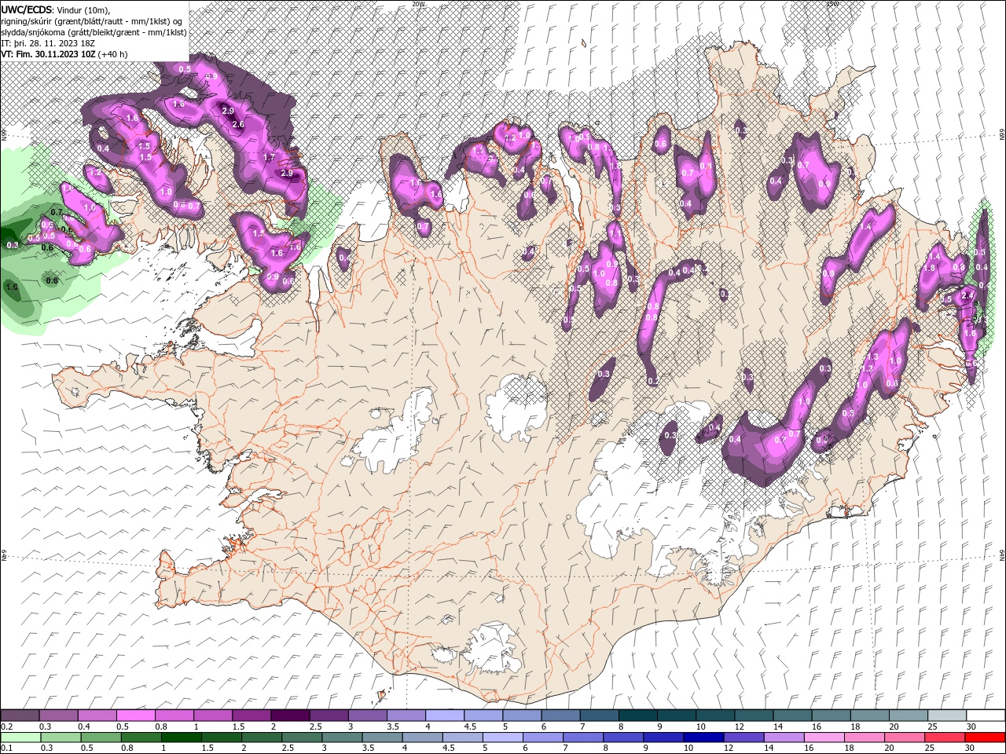Pick the deep blue 10 swatch in lower scale
Viewport: 1006px width, 754px height.
703,738
